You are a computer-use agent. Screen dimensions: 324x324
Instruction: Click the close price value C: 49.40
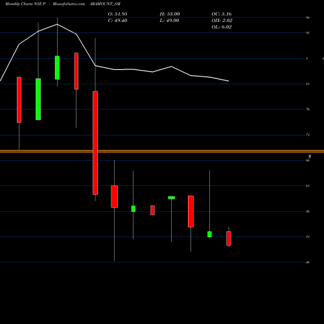[x=117, y=21]
